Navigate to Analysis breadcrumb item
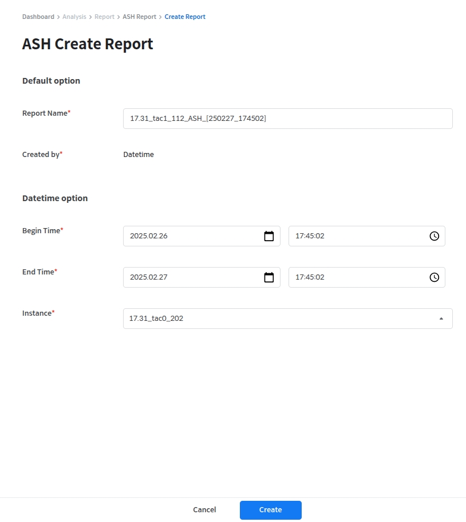Image resolution: width=466 pixels, height=522 pixels. (74, 17)
